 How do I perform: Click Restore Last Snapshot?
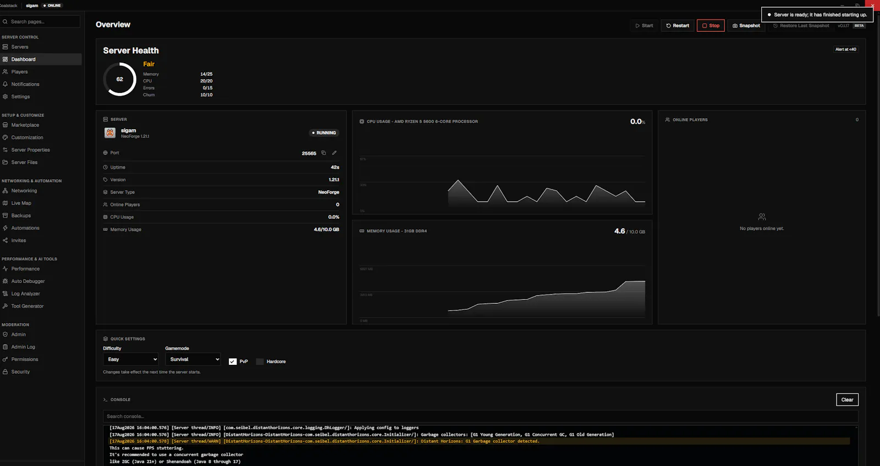pyautogui.click(x=801, y=25)
